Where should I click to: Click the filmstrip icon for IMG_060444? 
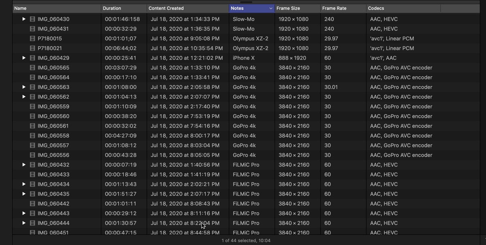(32, 223)
